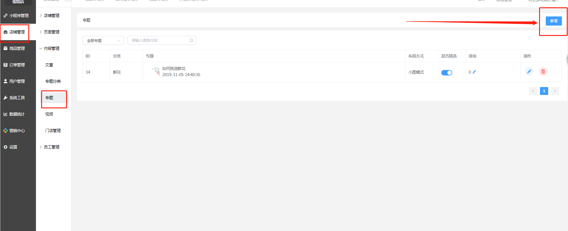Viewport: 568px width, 231px height.
Task: Click the 数据统计 chart icon
Action: coord(5,114)
